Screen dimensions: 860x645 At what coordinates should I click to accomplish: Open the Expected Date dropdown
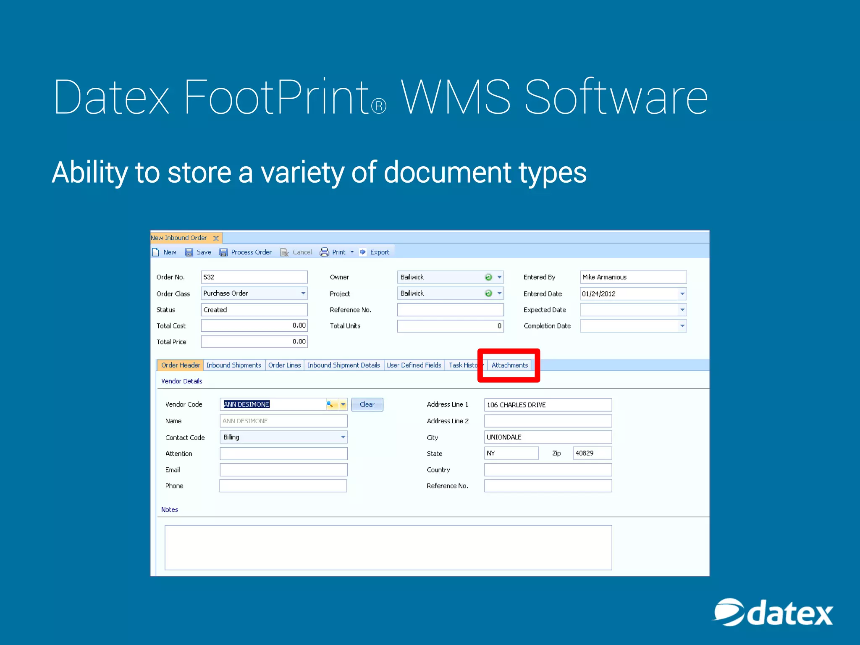682,310
